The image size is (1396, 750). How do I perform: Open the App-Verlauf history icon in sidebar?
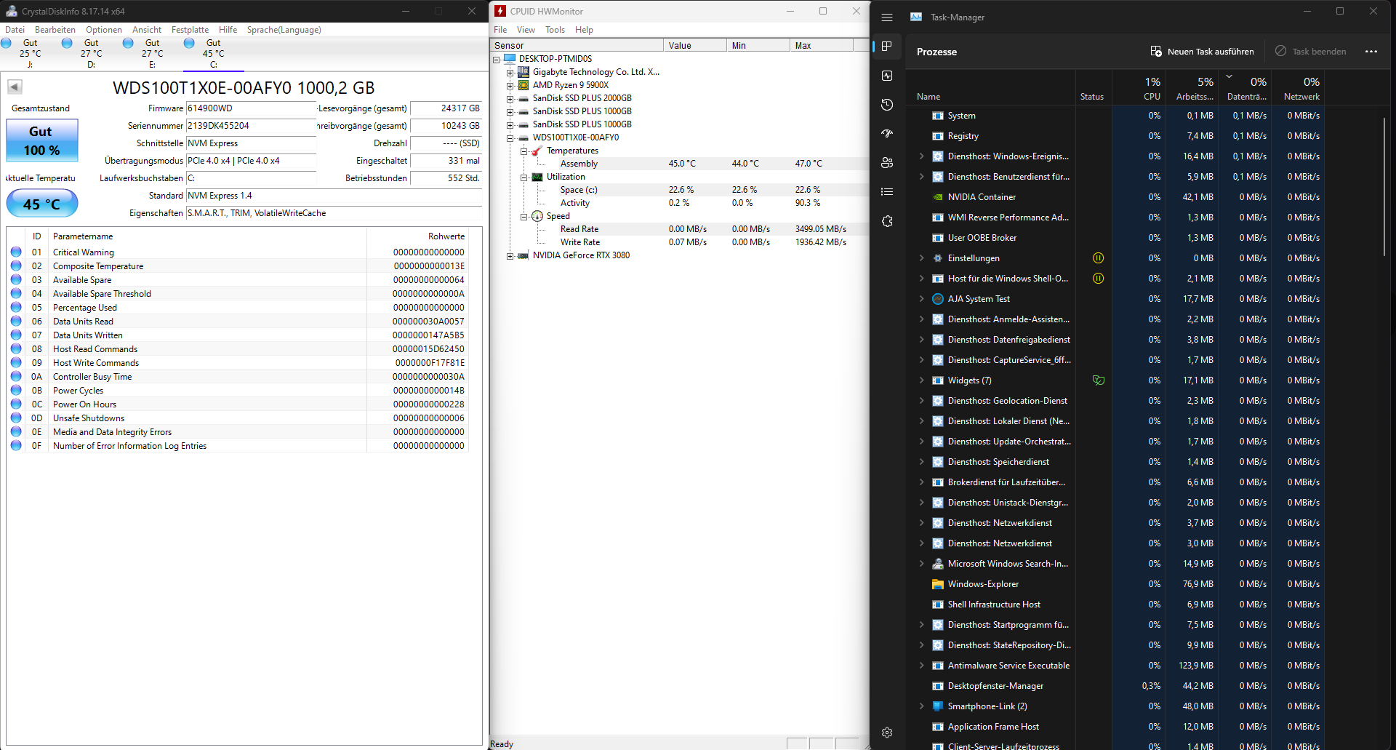(x=887, y=105)
